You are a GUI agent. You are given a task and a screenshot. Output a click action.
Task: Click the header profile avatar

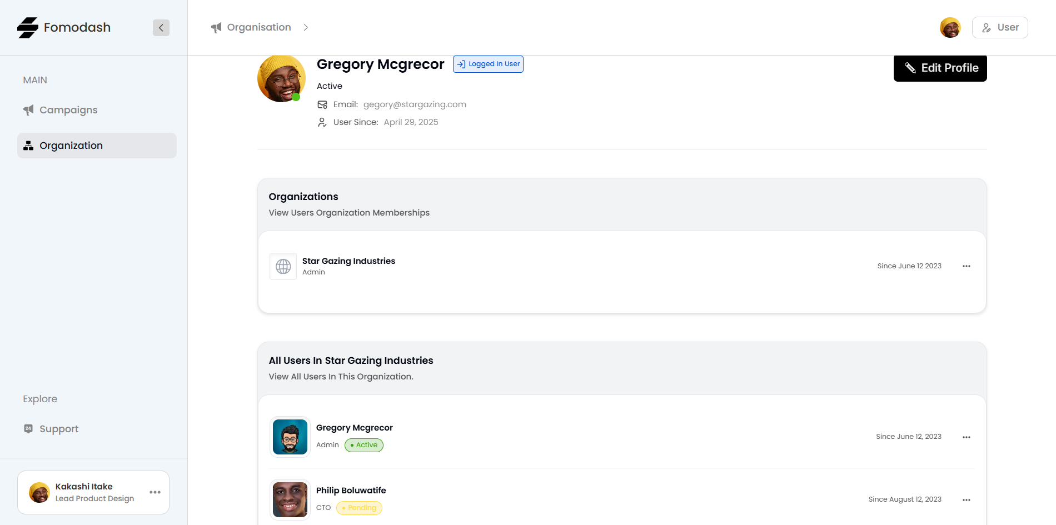click(950, 28)
